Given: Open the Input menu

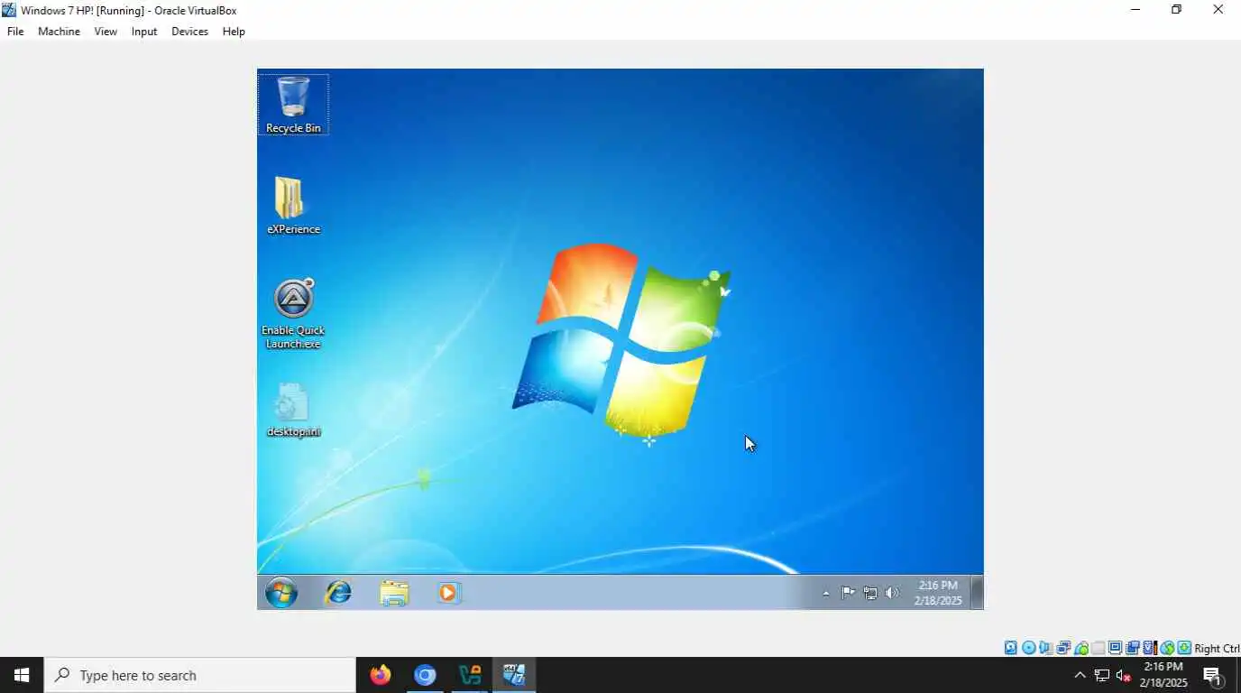Looking at the screenshot, I should 144,32.
